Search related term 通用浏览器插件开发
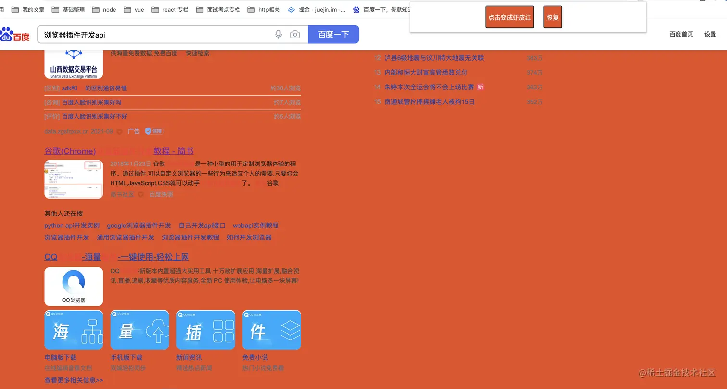This screenshot has height=389, width=727. (x=125, y=238)
